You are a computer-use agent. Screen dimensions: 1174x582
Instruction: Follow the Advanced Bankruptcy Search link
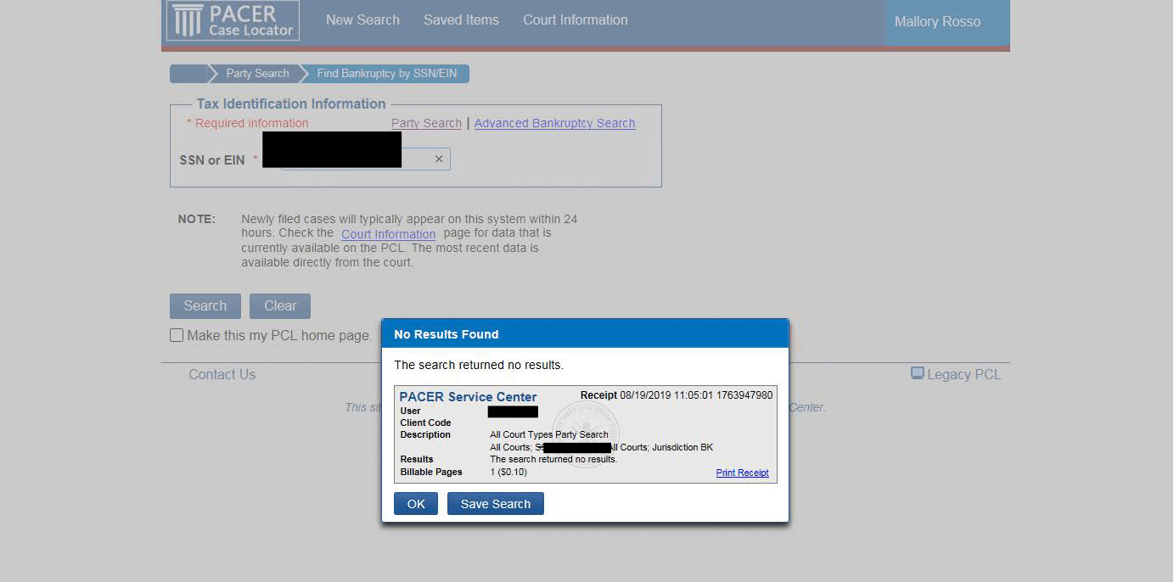(x=554, y=123)
